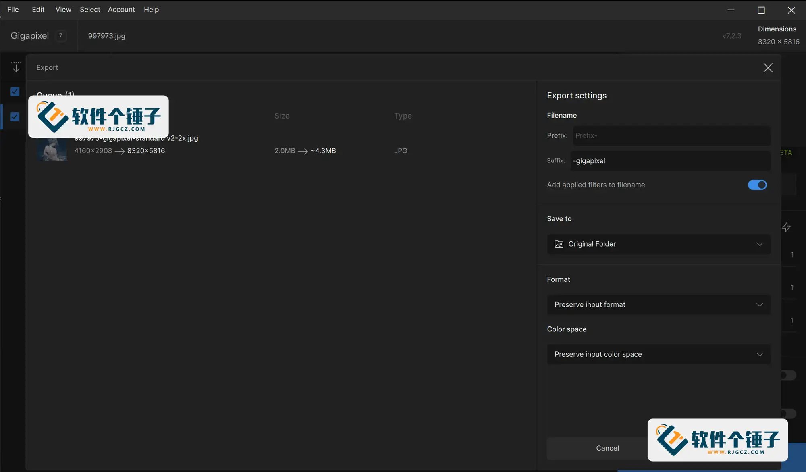Click the Prefix input field

coord(671,136)
